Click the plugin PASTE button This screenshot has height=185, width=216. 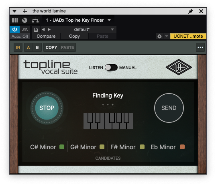pyautogui.click(x=67, y=47)
